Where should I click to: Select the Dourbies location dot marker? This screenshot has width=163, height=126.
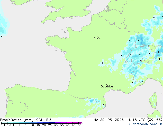(107, 84)
